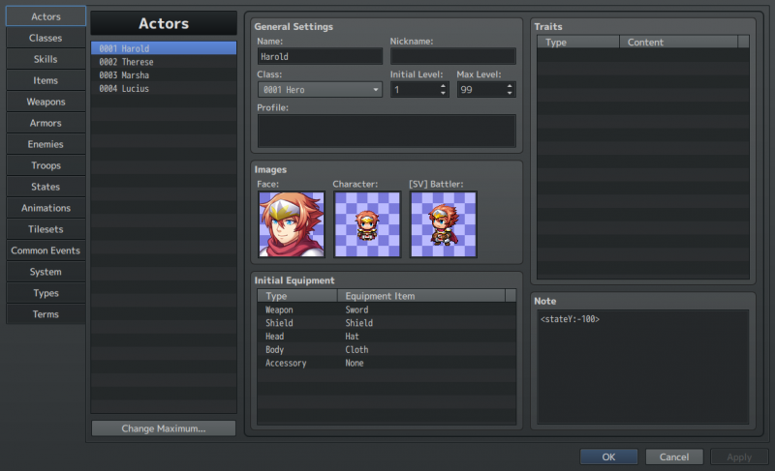Click into the Profile text box
The width and height of the screenshot is (775, 471).
387,131
